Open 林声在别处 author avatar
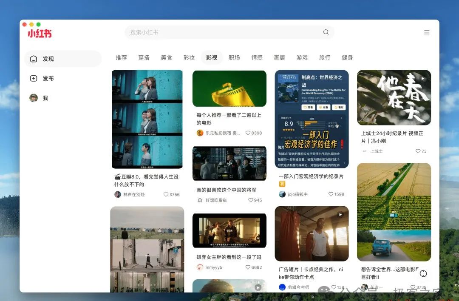 coord(118,194)
